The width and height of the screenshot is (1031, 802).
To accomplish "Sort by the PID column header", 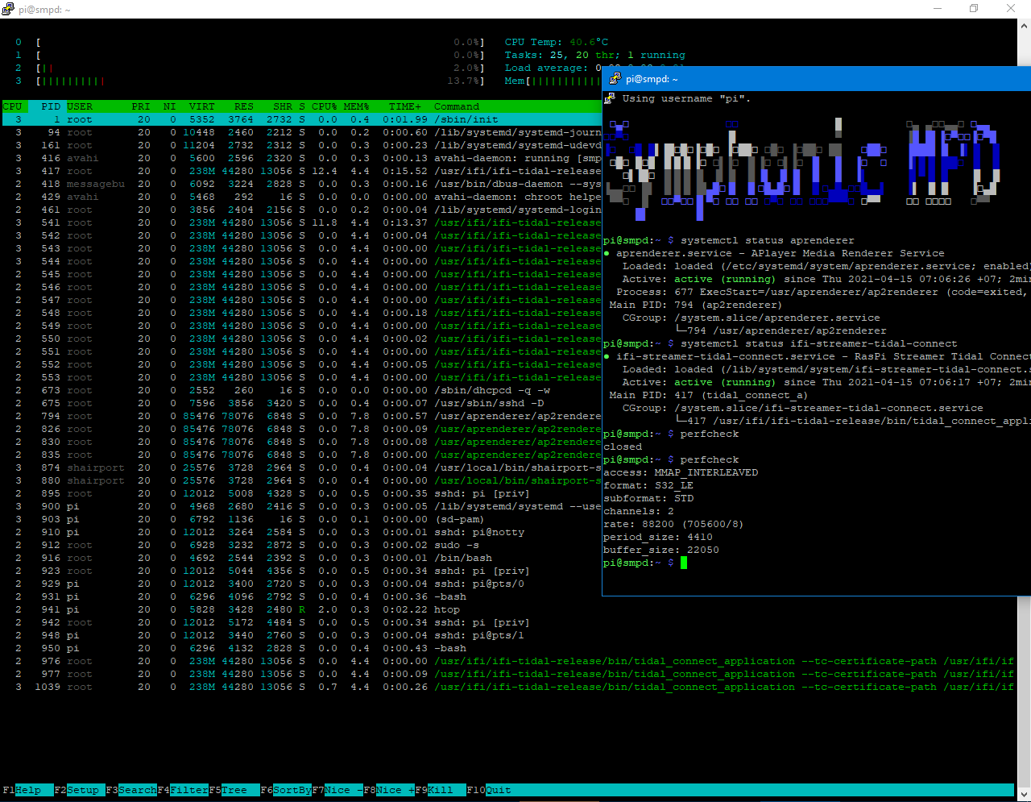I will [51, 106].
